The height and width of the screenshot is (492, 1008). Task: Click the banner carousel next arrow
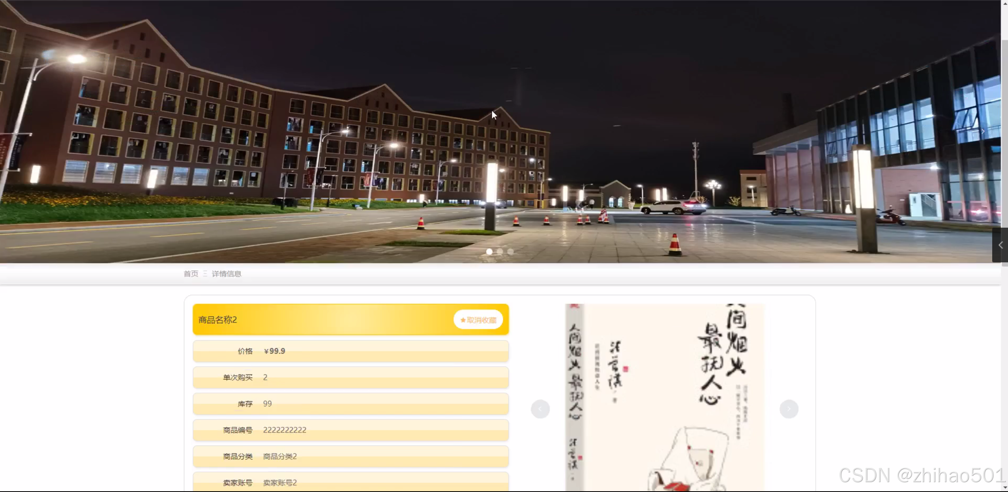coord(983,131)
